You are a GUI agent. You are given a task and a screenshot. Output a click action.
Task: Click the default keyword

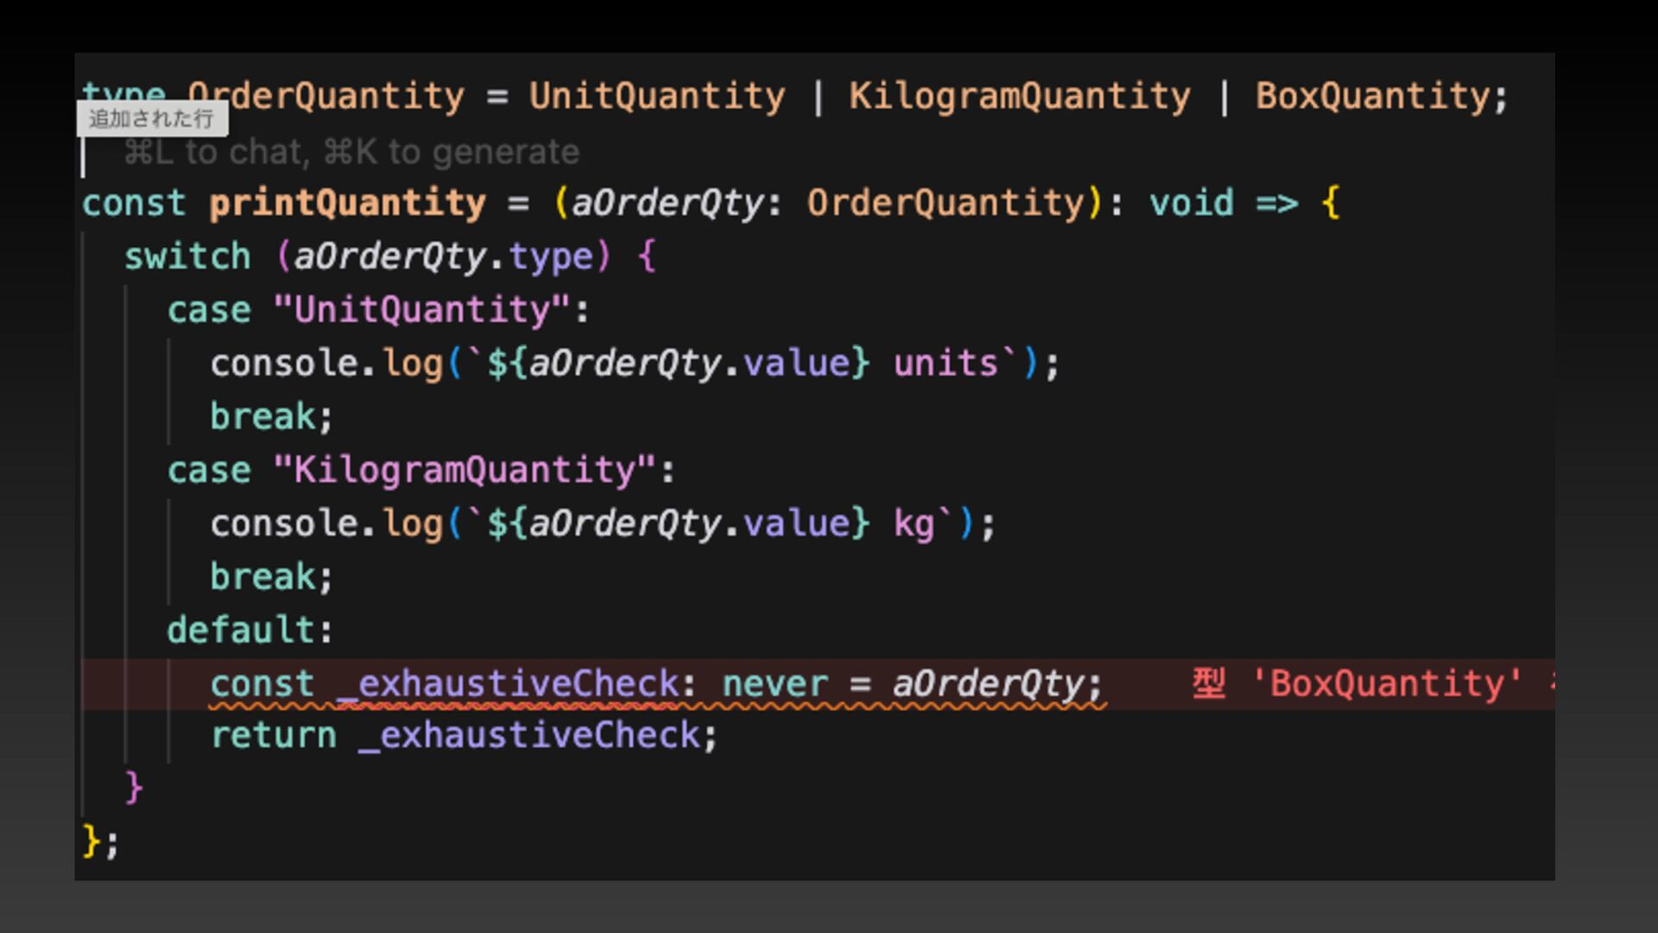[242, 631]
